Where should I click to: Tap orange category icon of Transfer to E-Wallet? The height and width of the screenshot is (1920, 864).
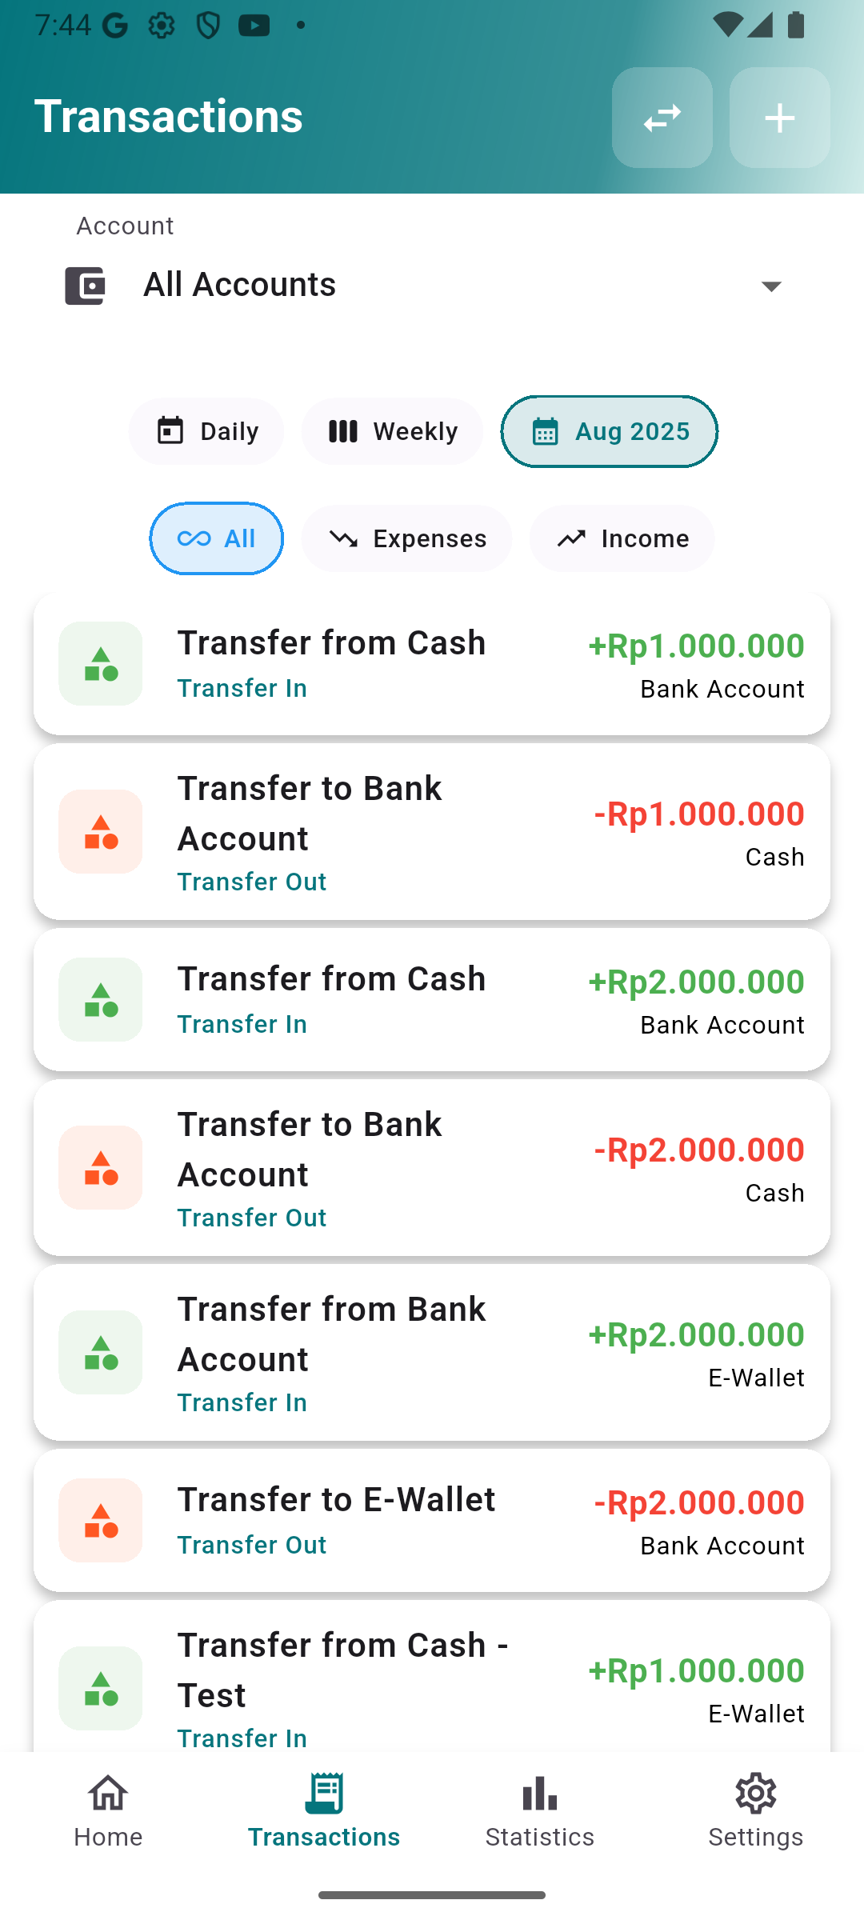click(101, 1520)
